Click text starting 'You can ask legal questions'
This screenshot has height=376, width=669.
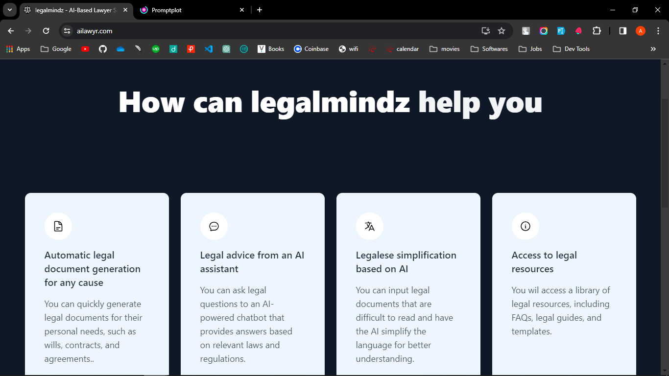pos(246,325)
